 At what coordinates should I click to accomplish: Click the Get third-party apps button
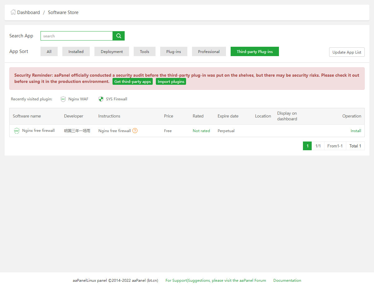pos(132,82)
